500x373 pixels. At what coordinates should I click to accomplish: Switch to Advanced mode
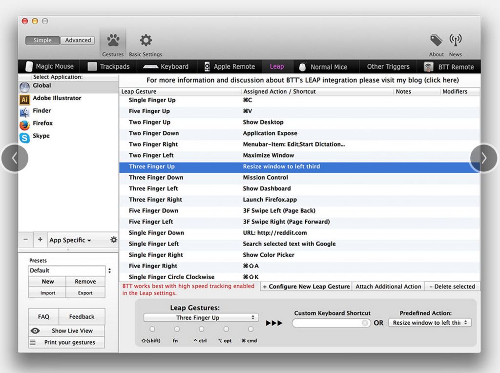[78, 40]
